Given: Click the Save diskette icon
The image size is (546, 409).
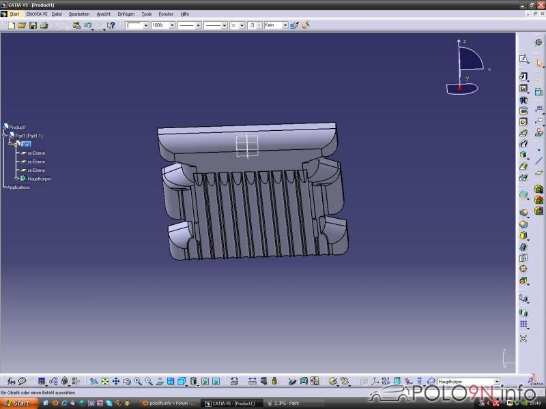Looking at the screenshot, I should point(32,25).
